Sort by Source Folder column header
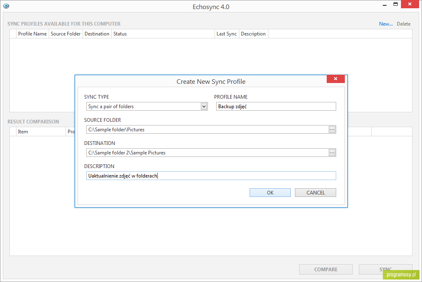Viewport: 422px width, 282px height. pos(66,34)
